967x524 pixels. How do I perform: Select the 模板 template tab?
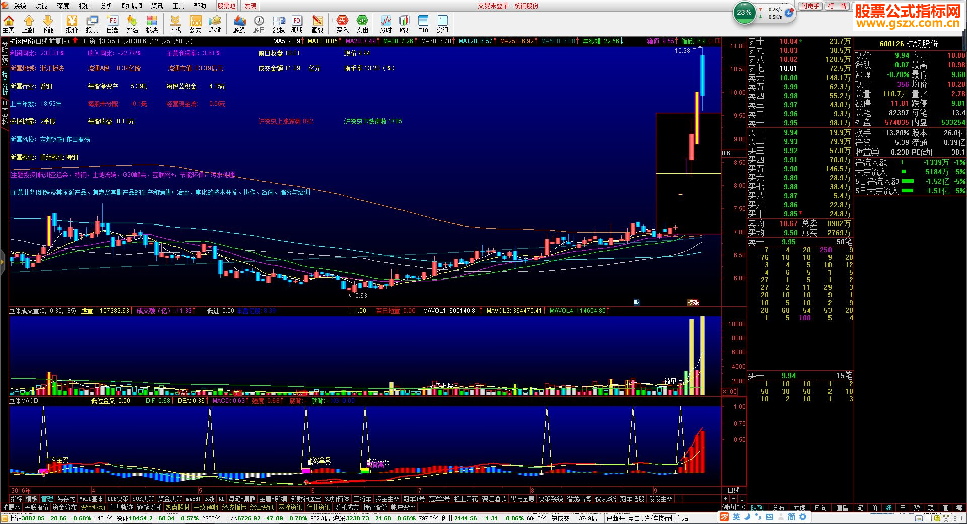pyautogui.click(x=32, y=499)
